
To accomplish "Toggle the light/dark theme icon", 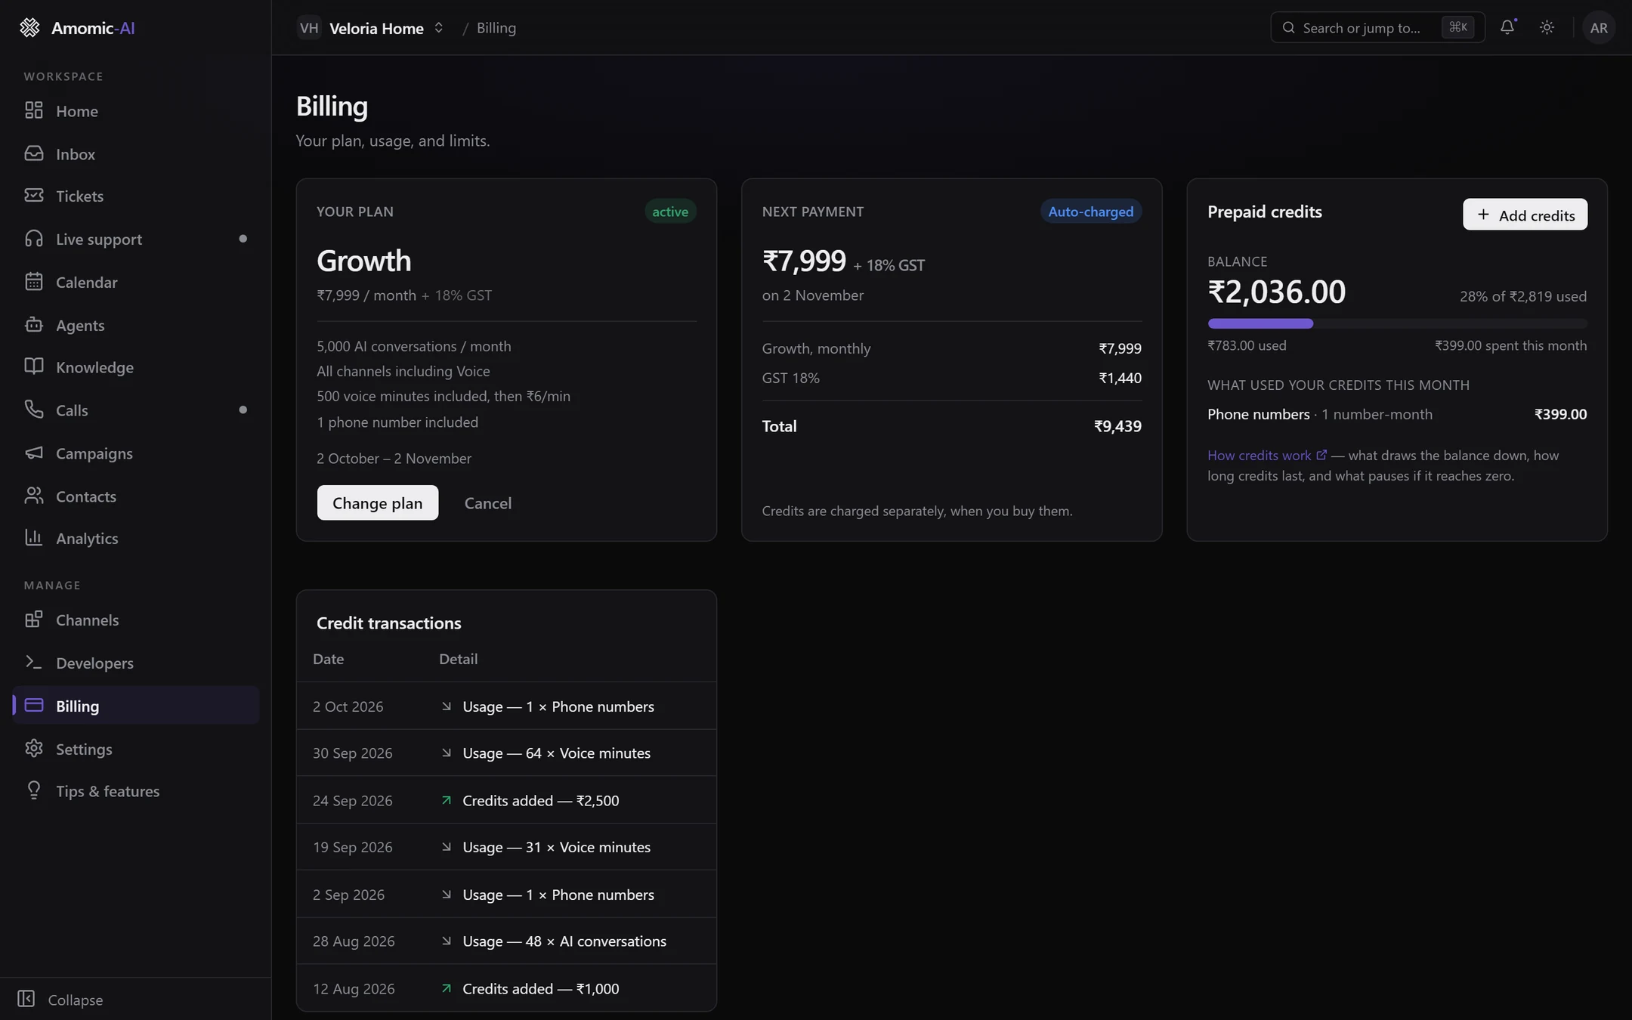I will 1547,28.
